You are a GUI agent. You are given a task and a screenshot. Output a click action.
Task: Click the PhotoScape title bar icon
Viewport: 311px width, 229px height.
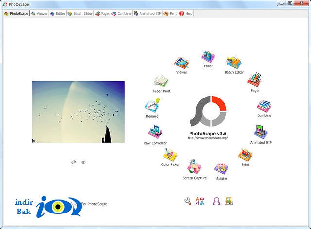(5, 4)
